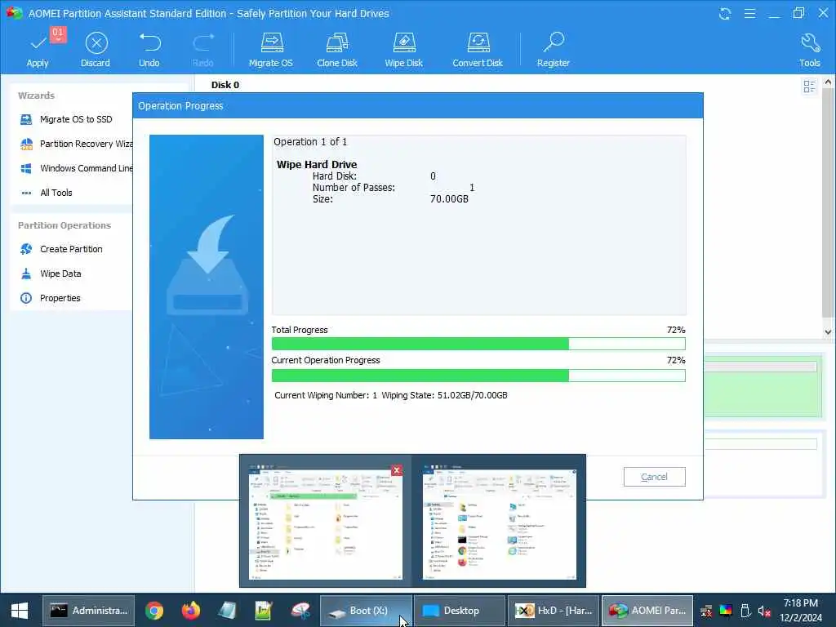This screenshot has width=836, height=627.
Task: Open the hamburger menu in the title bar
Action: pyautogui.click(x=749, y=13)
